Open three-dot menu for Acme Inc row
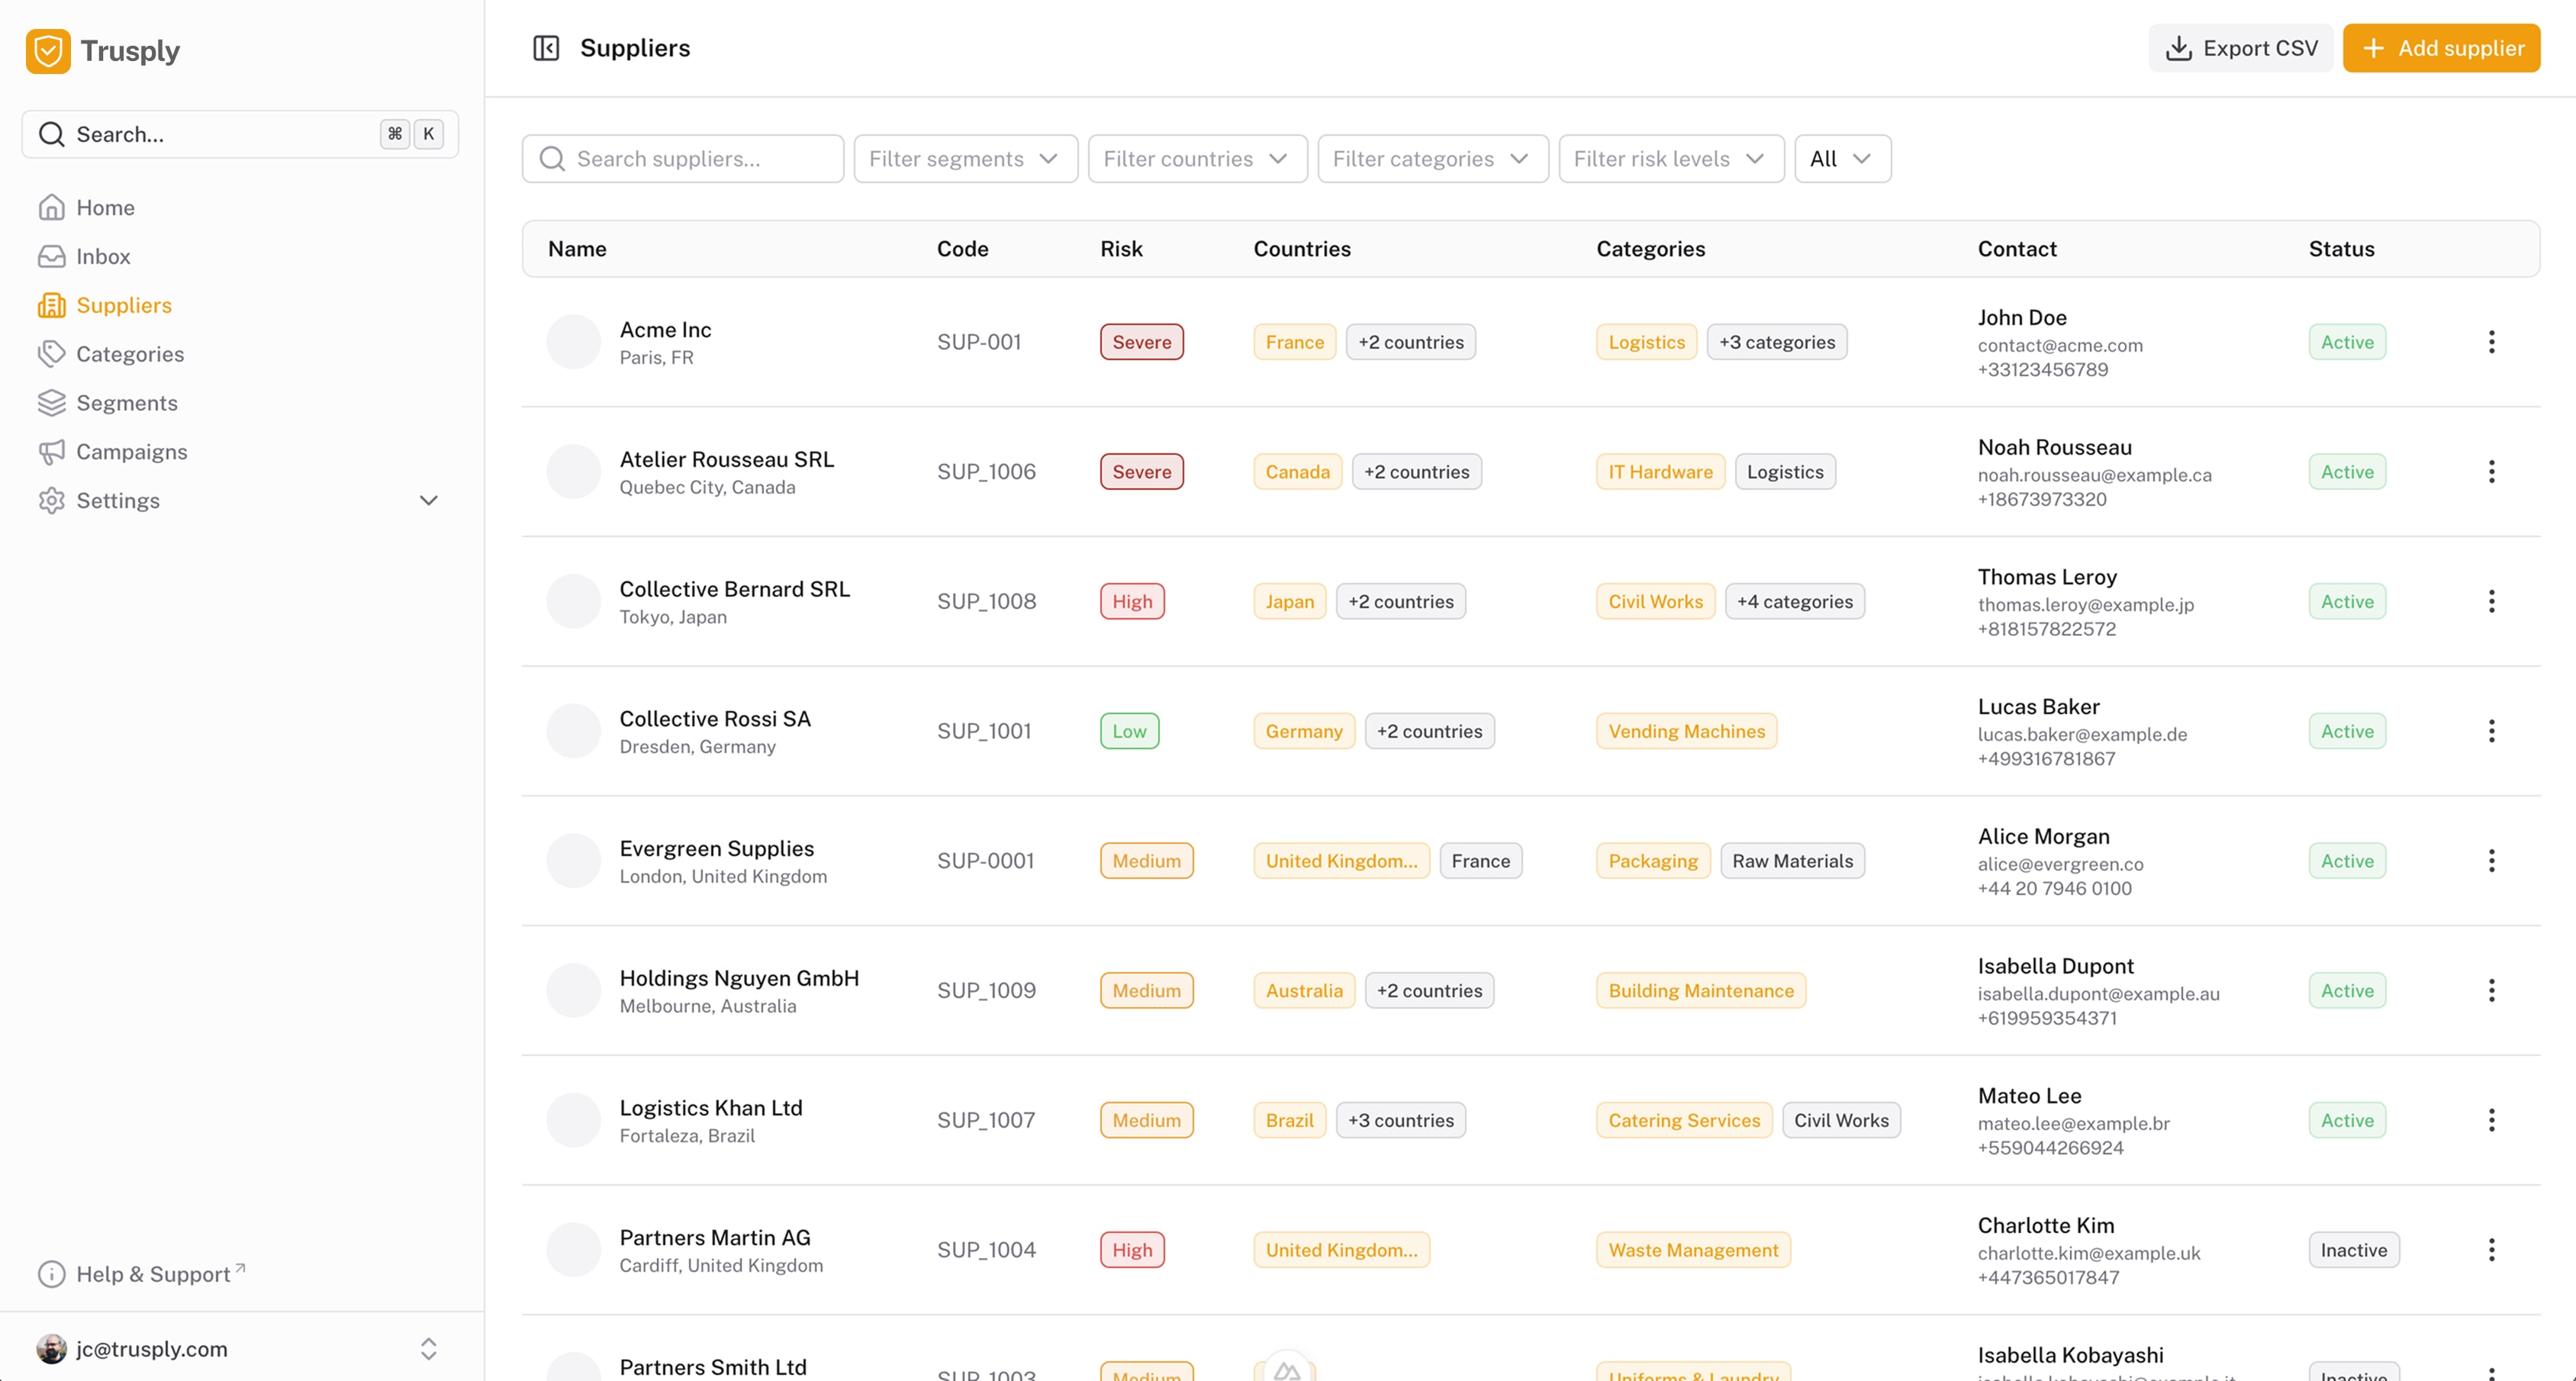 (2491, 342)
